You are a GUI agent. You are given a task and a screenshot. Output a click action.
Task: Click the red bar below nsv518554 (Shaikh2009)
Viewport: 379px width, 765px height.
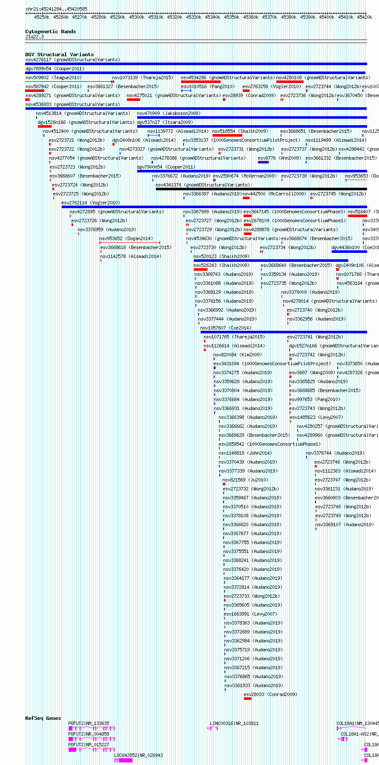point(227,135)
